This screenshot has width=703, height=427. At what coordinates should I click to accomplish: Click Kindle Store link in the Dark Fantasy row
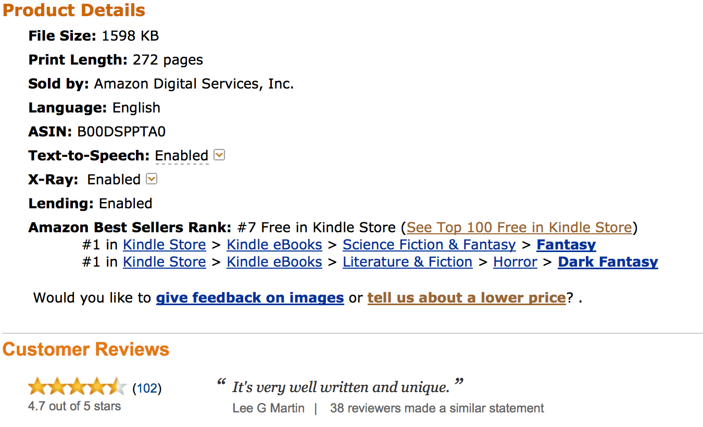point(165,262)
